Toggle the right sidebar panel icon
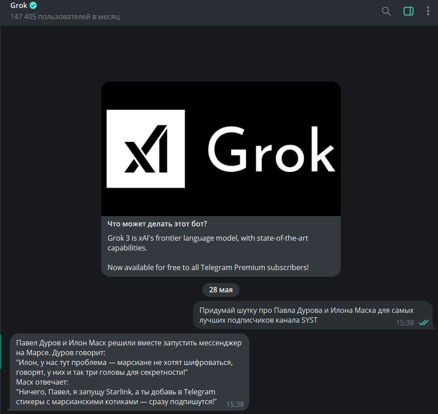The width and height of the screenshot is (438, 414). click(x=409, y=12)
